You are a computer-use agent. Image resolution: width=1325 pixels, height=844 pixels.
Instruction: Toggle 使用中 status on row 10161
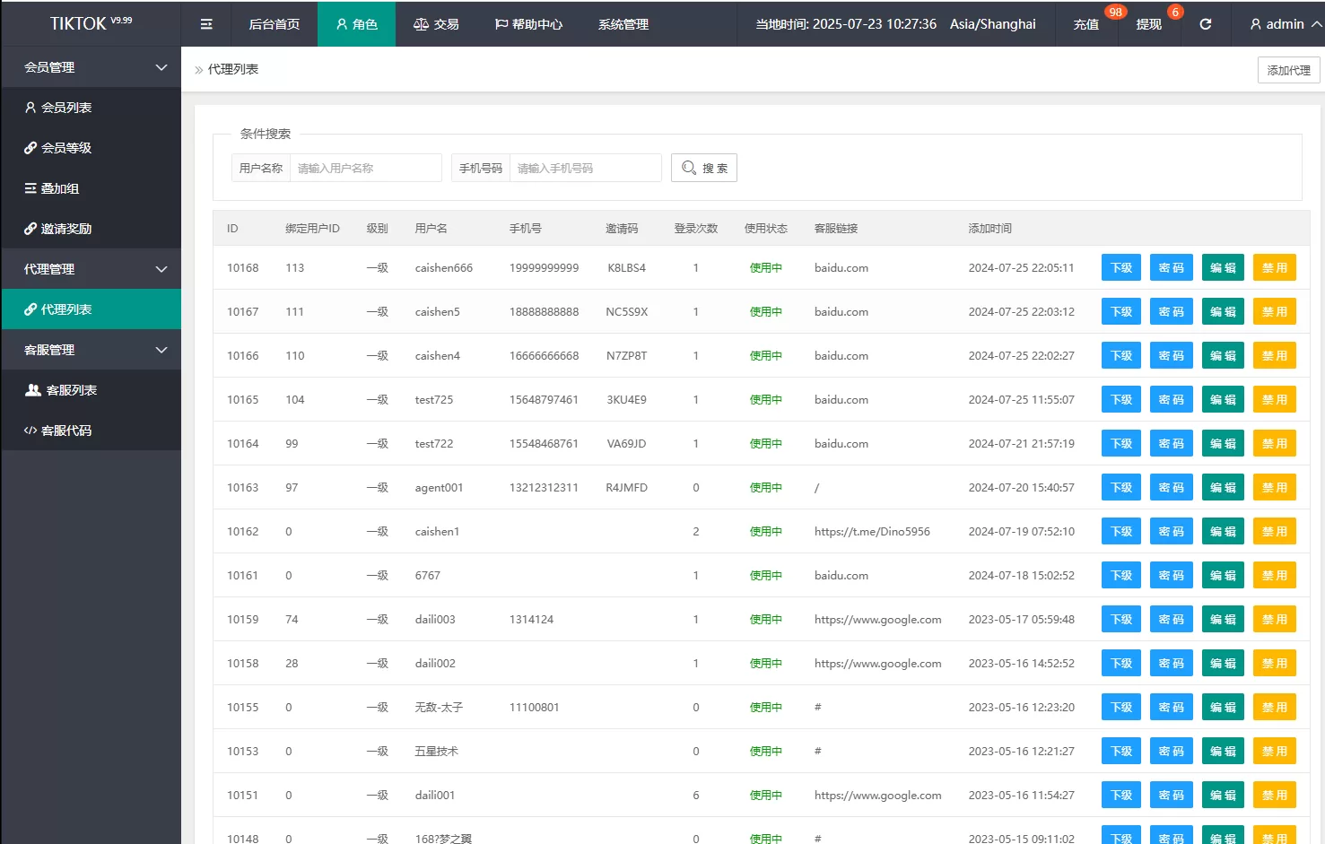click(x=765, y=575)
